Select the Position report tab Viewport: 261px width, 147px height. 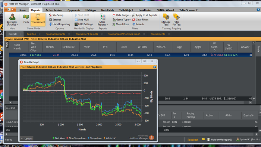click(31, 34)
